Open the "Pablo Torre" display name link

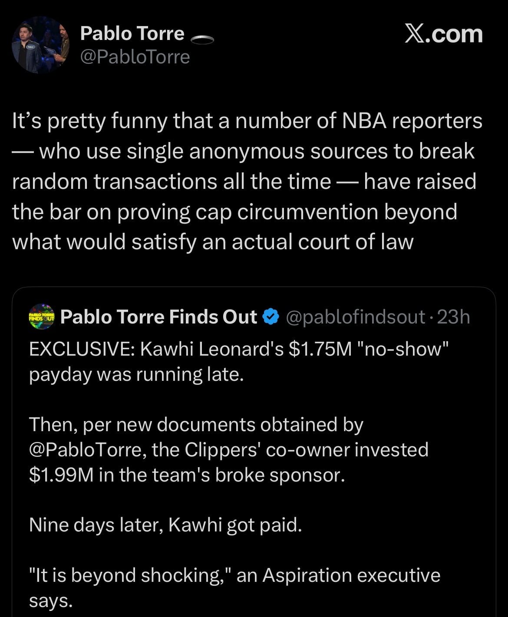point(132,34)
